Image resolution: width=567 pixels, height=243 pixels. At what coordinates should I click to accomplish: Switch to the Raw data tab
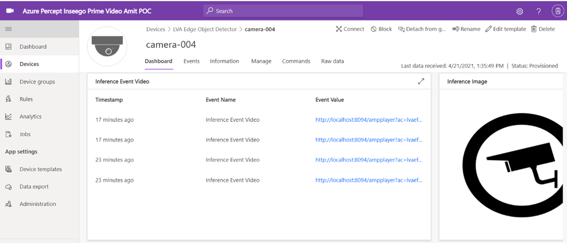pos(333,61)
